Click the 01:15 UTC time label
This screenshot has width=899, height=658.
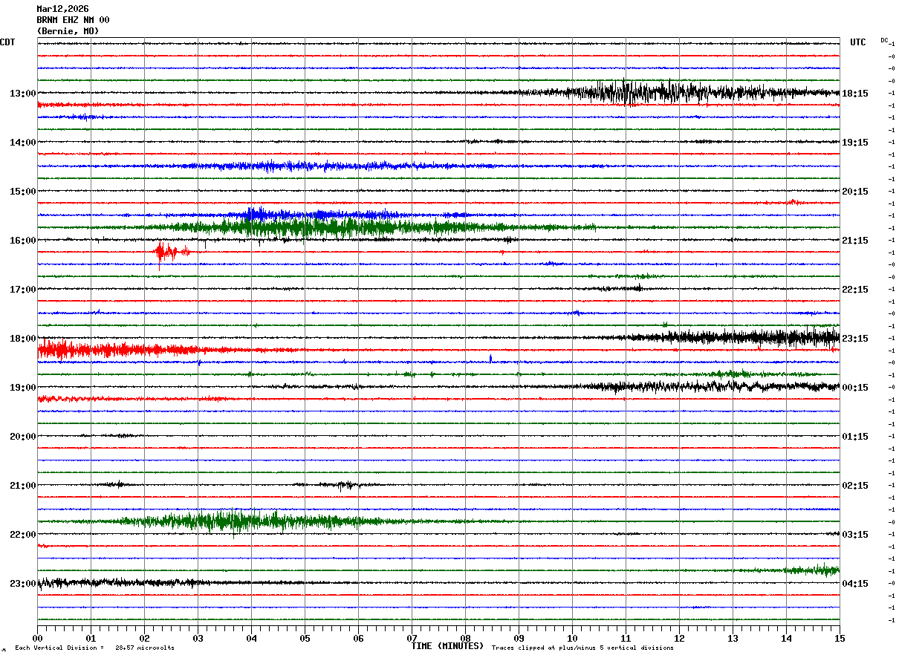tap(855, 437)
